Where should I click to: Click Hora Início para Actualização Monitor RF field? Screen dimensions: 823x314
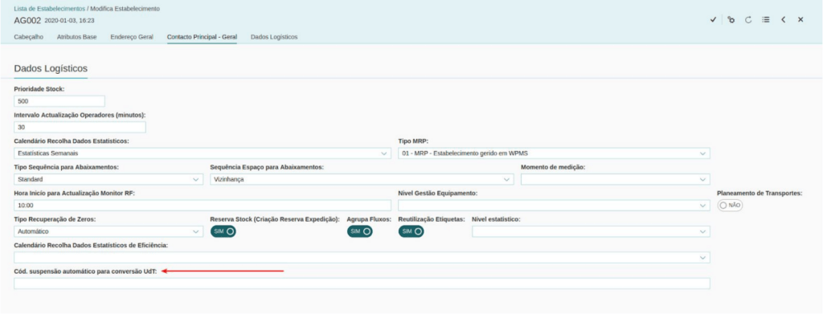[x=203, y=206]
